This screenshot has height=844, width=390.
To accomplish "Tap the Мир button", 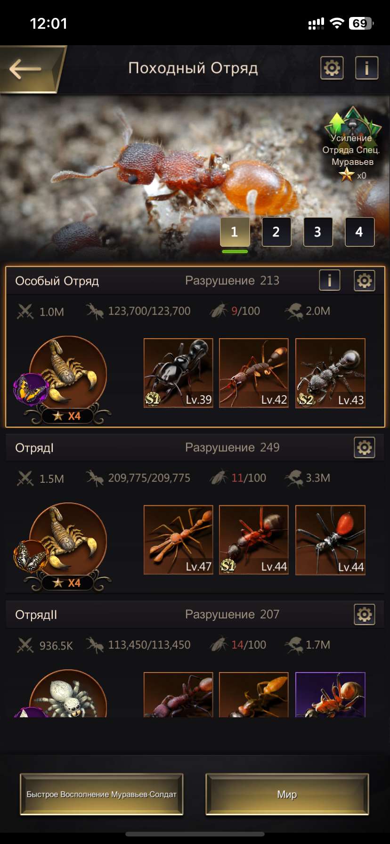I will [287, 794].
